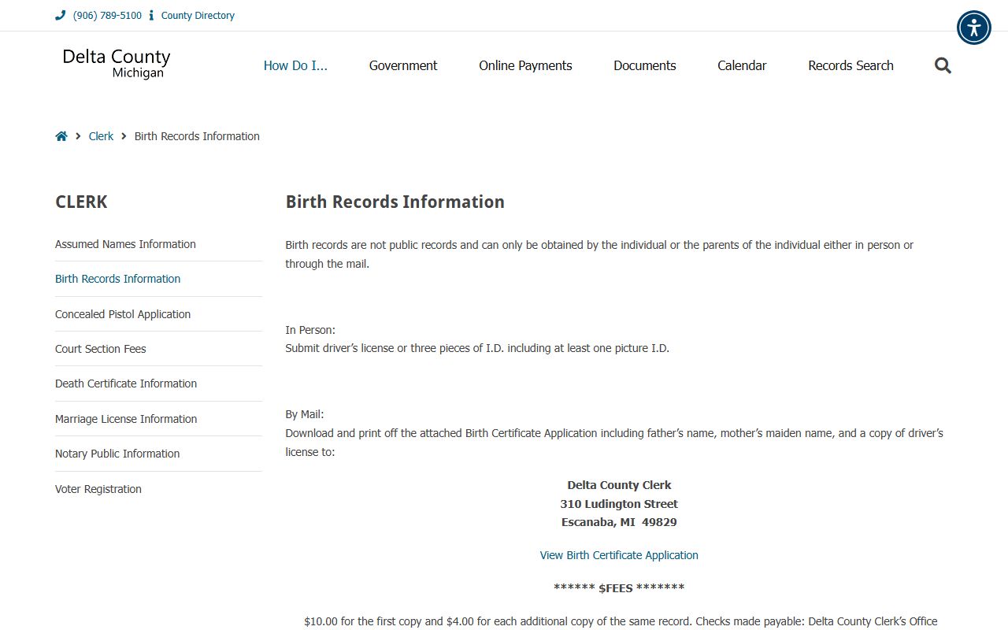The height and width of the screenshot is (630, 1008).
Task: Open the County Directory link
Action: (x=198, y=15)
